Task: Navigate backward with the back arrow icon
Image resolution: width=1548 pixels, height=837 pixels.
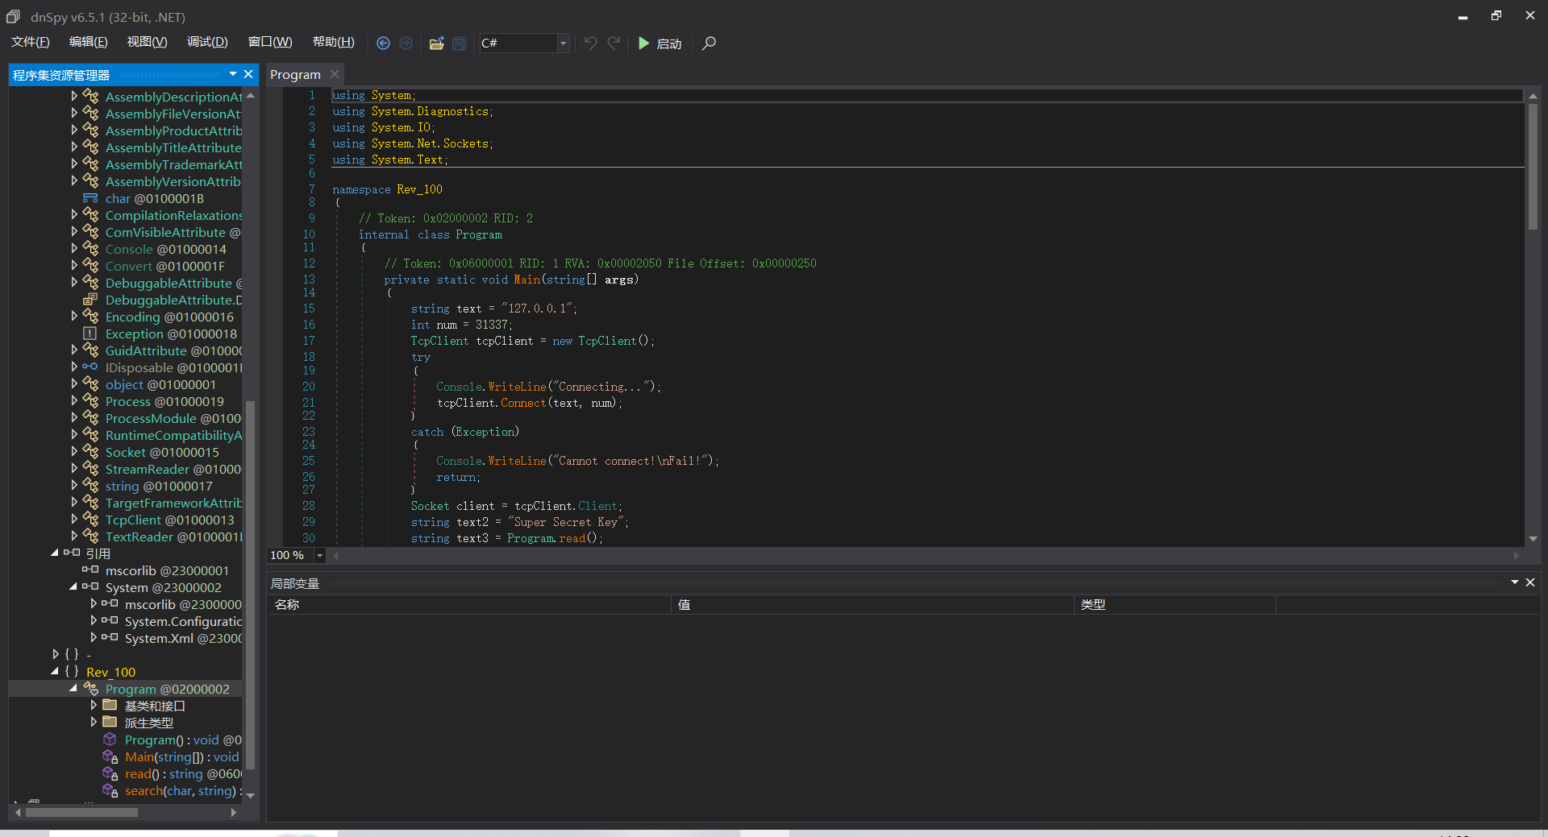Action: (x=383, y=44)
